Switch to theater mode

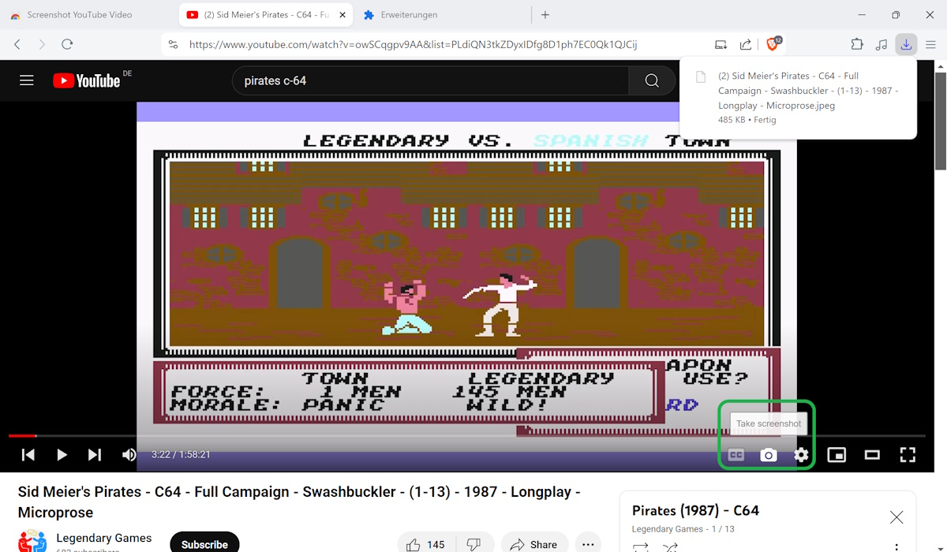click(x=872, y=455)
